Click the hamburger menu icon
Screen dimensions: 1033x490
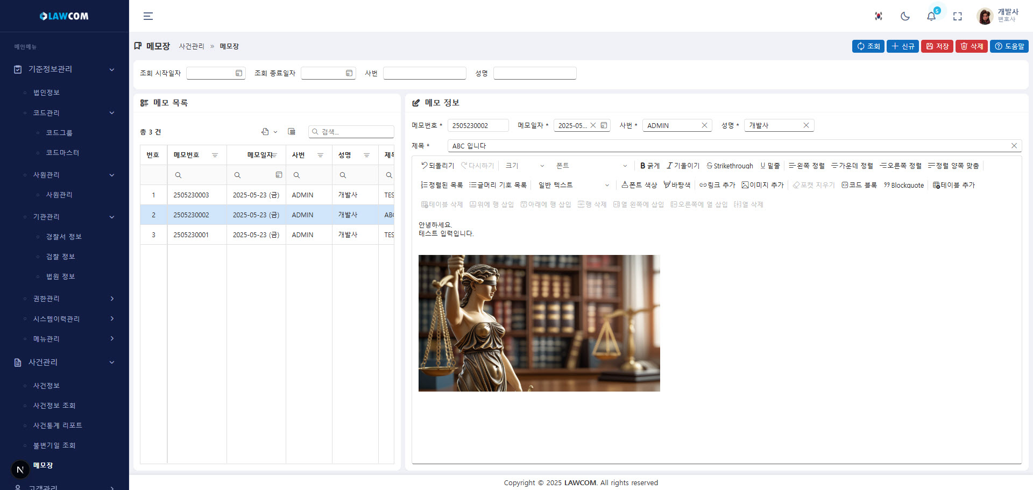(148, 16)
